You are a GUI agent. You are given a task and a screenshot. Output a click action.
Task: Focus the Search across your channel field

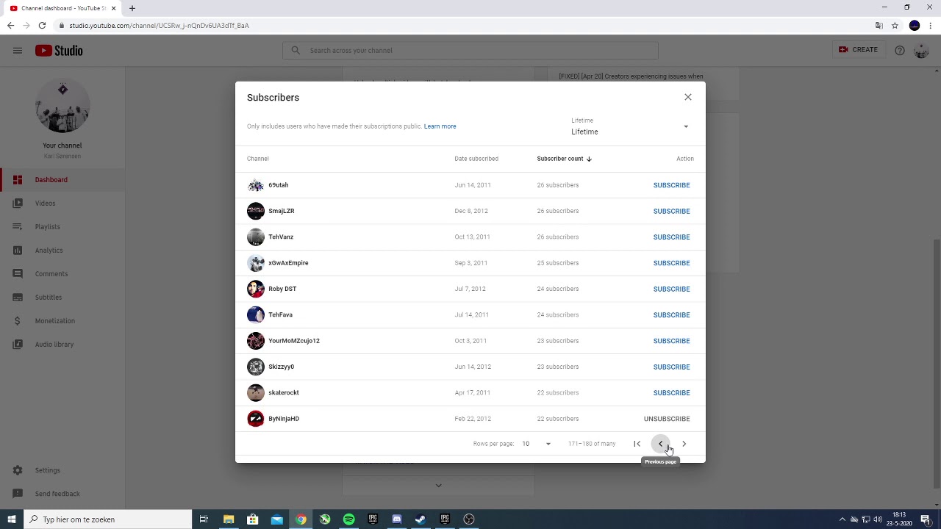(x=470, y=51)
